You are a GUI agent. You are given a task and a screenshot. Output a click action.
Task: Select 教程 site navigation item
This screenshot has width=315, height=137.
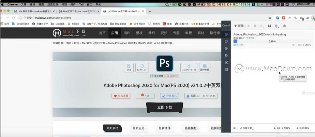pos(189,33)
